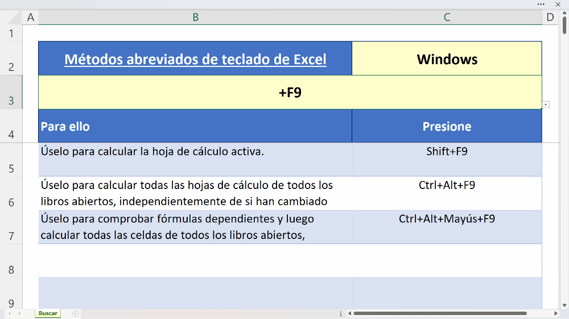This screenshot has height=319, width=569.
Task: Select the row 1 header
Action: 11,33
